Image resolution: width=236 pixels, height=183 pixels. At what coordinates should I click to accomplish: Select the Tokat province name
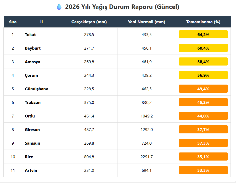(x=30, y=35)
